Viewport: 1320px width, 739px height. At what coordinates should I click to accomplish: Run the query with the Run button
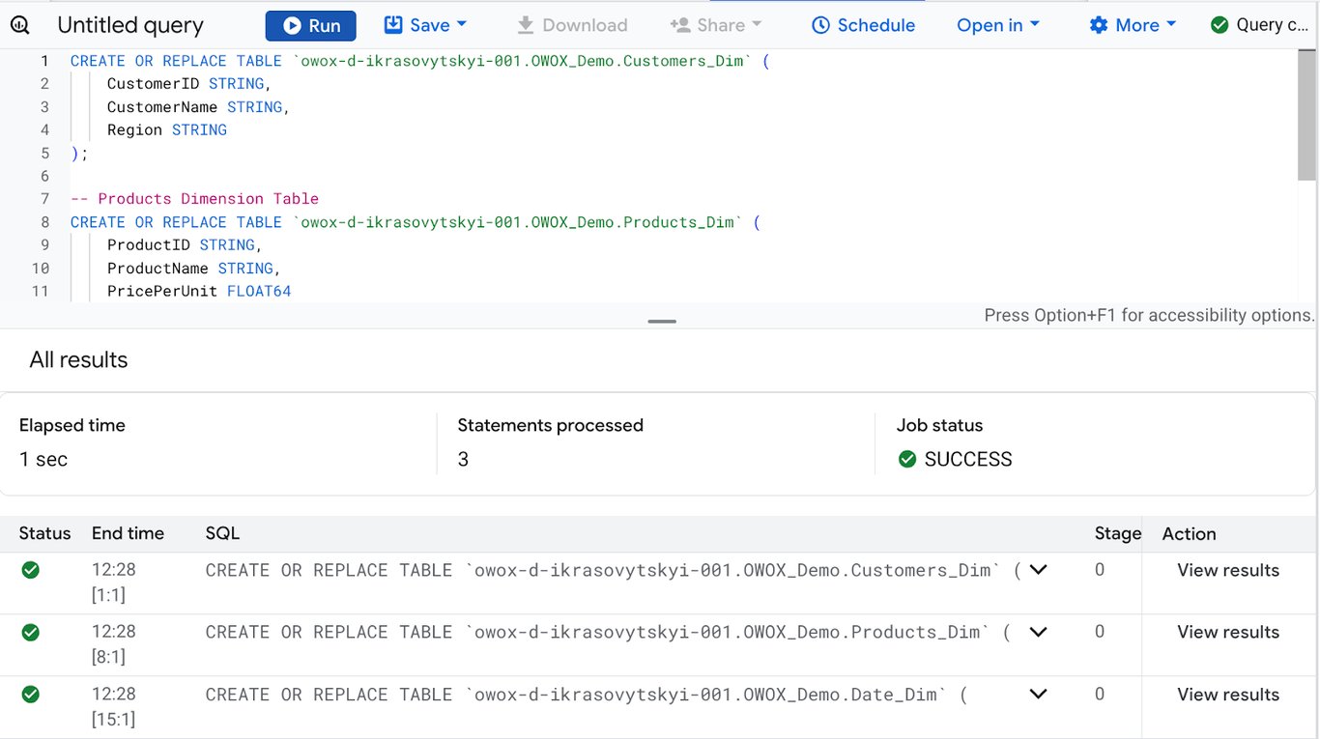click(310, 25)
